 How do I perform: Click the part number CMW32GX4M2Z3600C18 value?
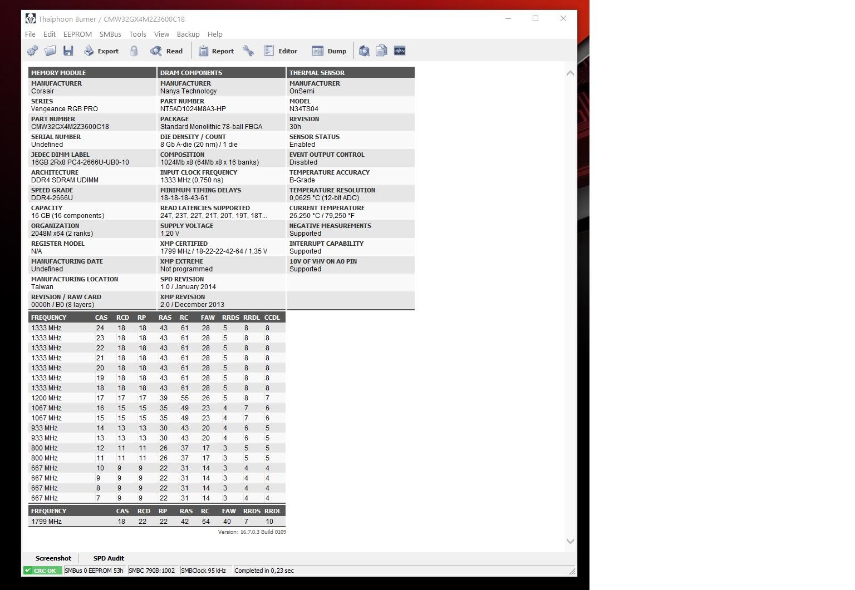pyautogui.click(x=70, y=127)
